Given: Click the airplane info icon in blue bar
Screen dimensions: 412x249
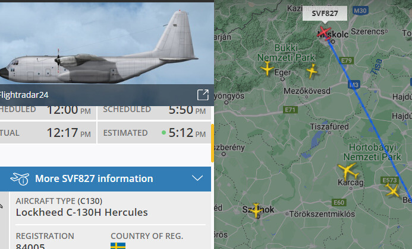Looking at the screenshot, I should [20, 179].
